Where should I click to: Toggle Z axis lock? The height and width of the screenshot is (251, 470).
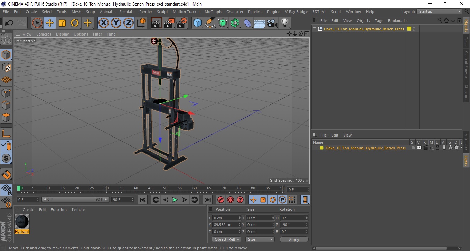point(129,23)
